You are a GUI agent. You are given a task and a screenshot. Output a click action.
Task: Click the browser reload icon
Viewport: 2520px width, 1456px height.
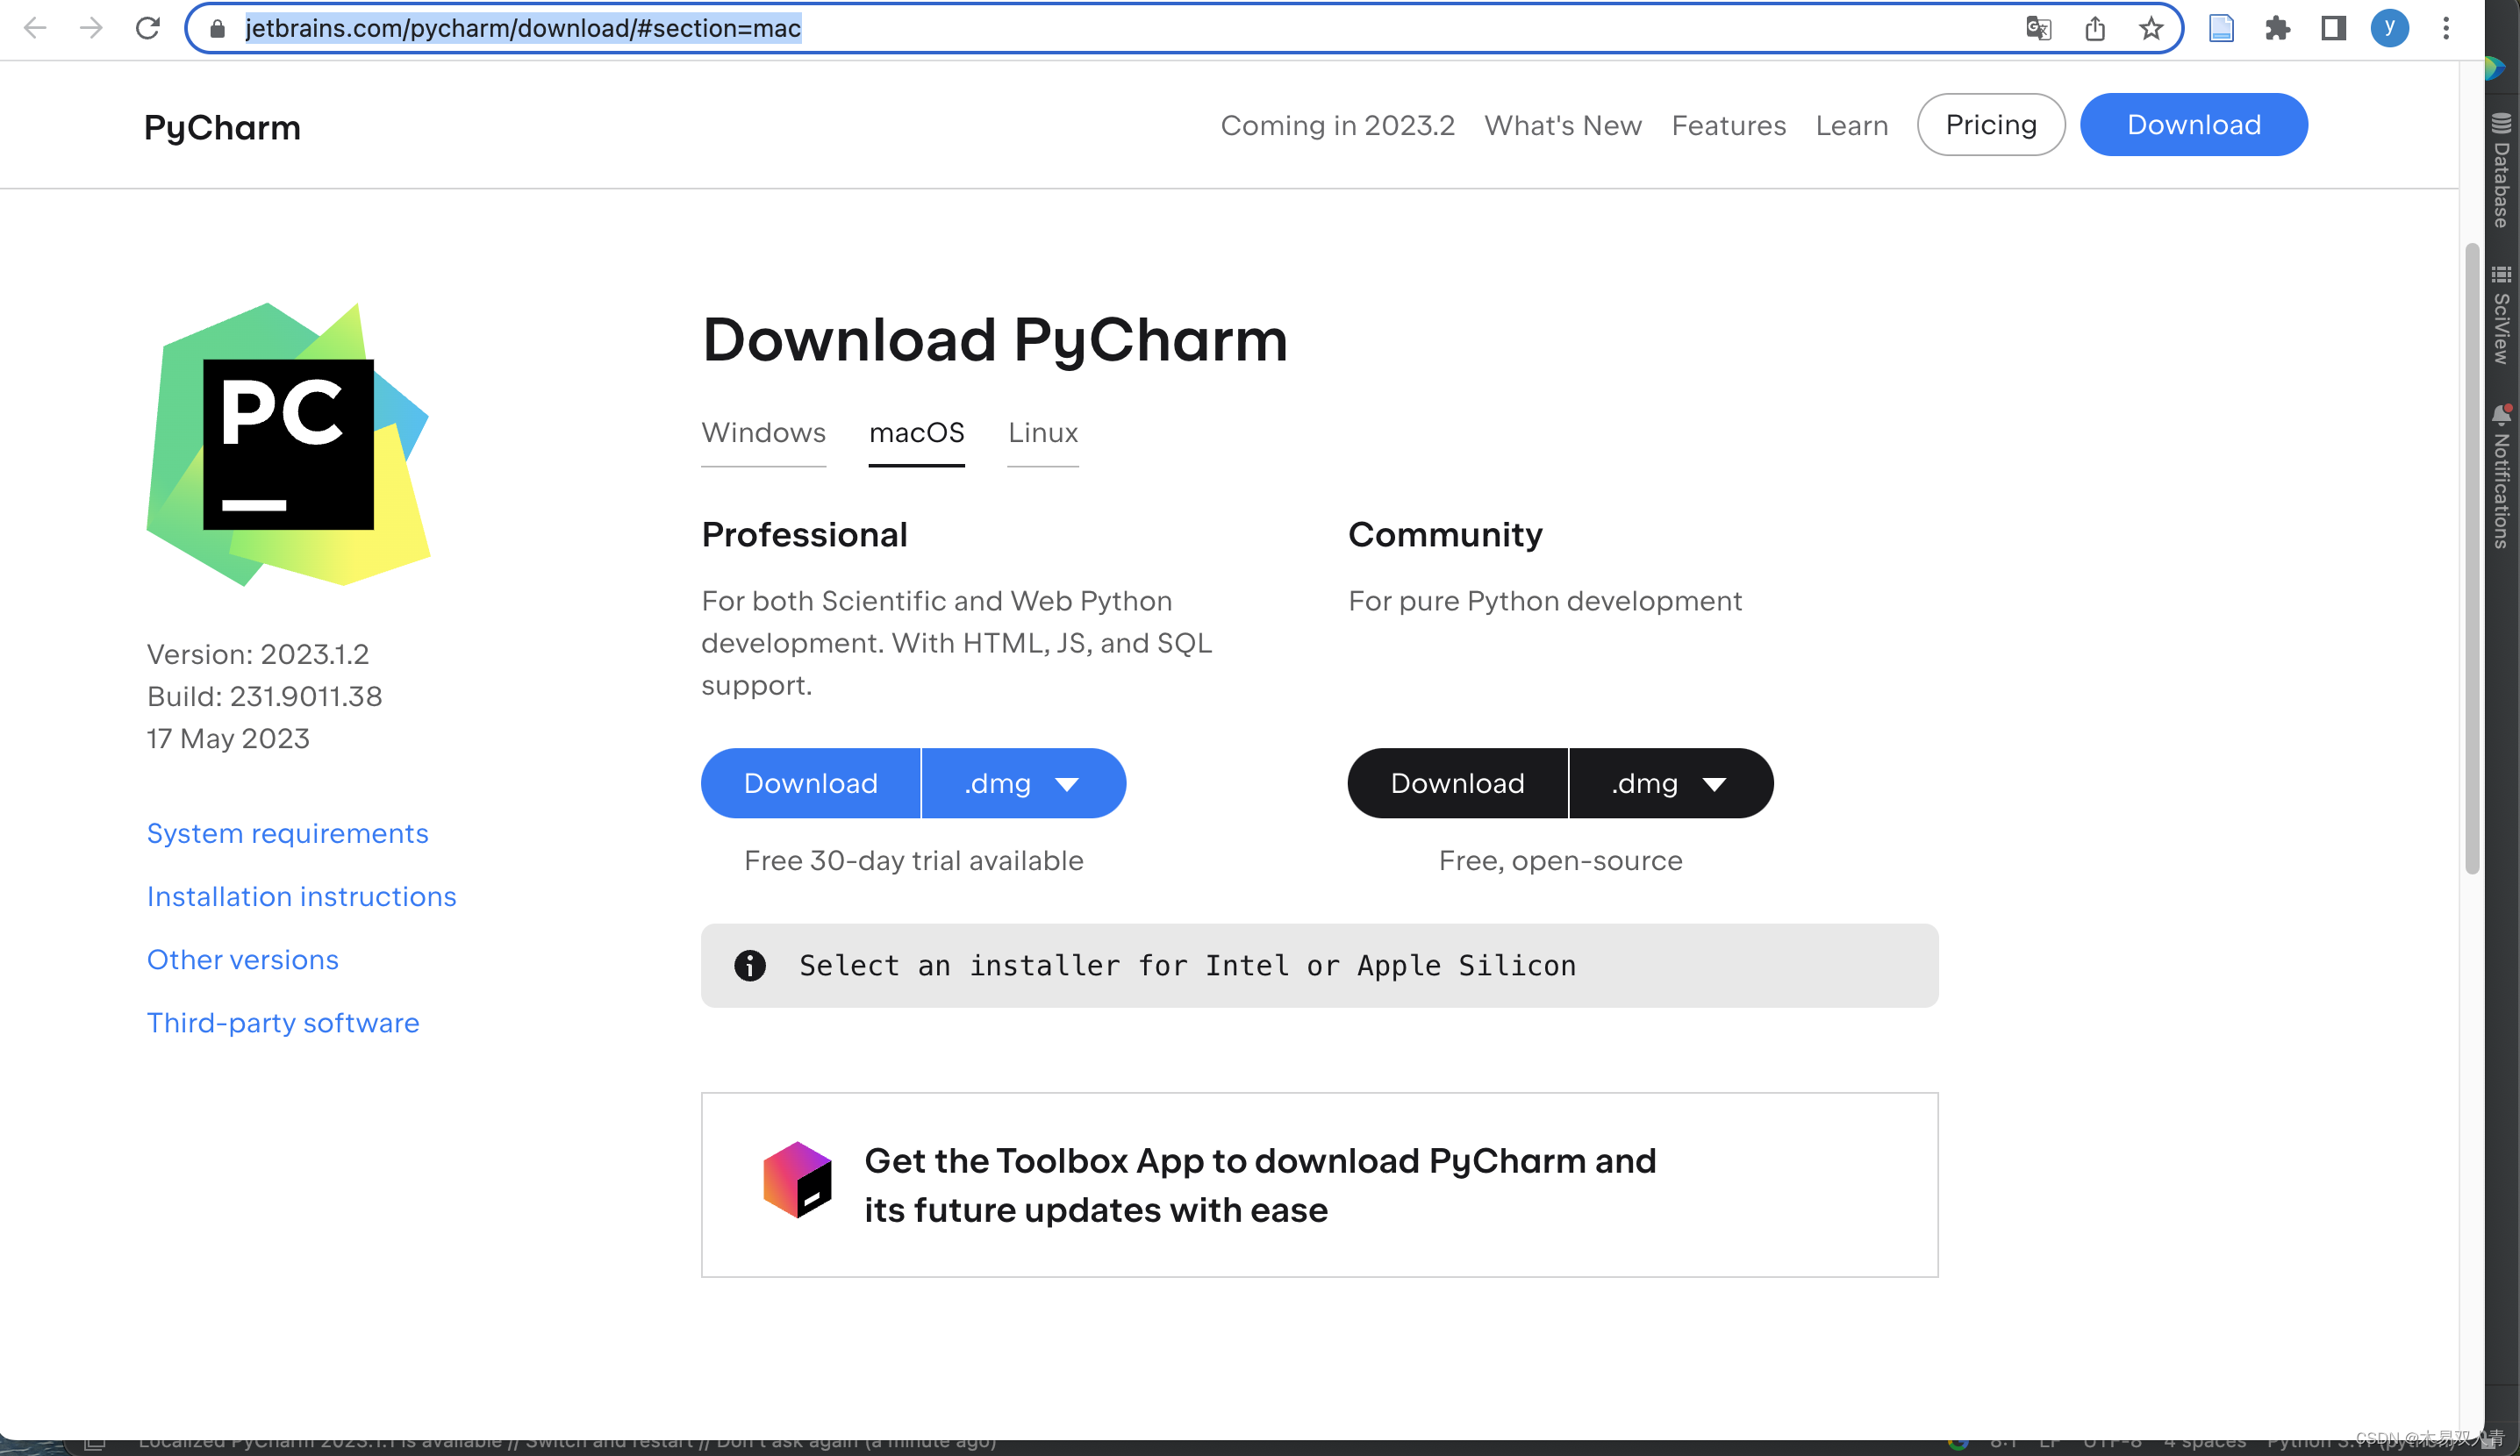pyautogui.click(x=148, y=28)
